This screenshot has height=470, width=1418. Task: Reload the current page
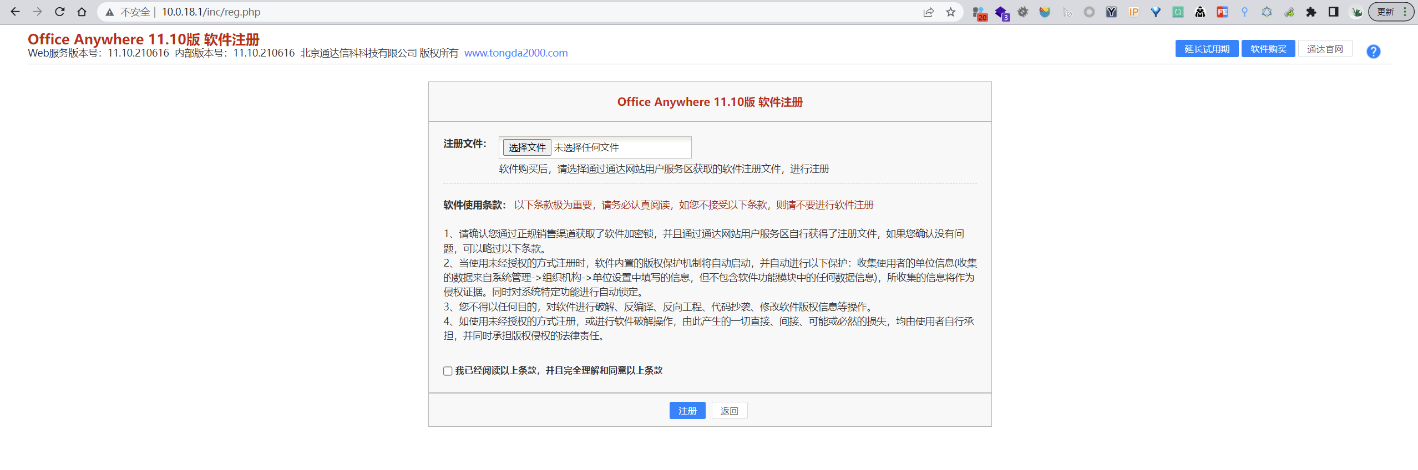pyautogui.click(x=59, y=12)
